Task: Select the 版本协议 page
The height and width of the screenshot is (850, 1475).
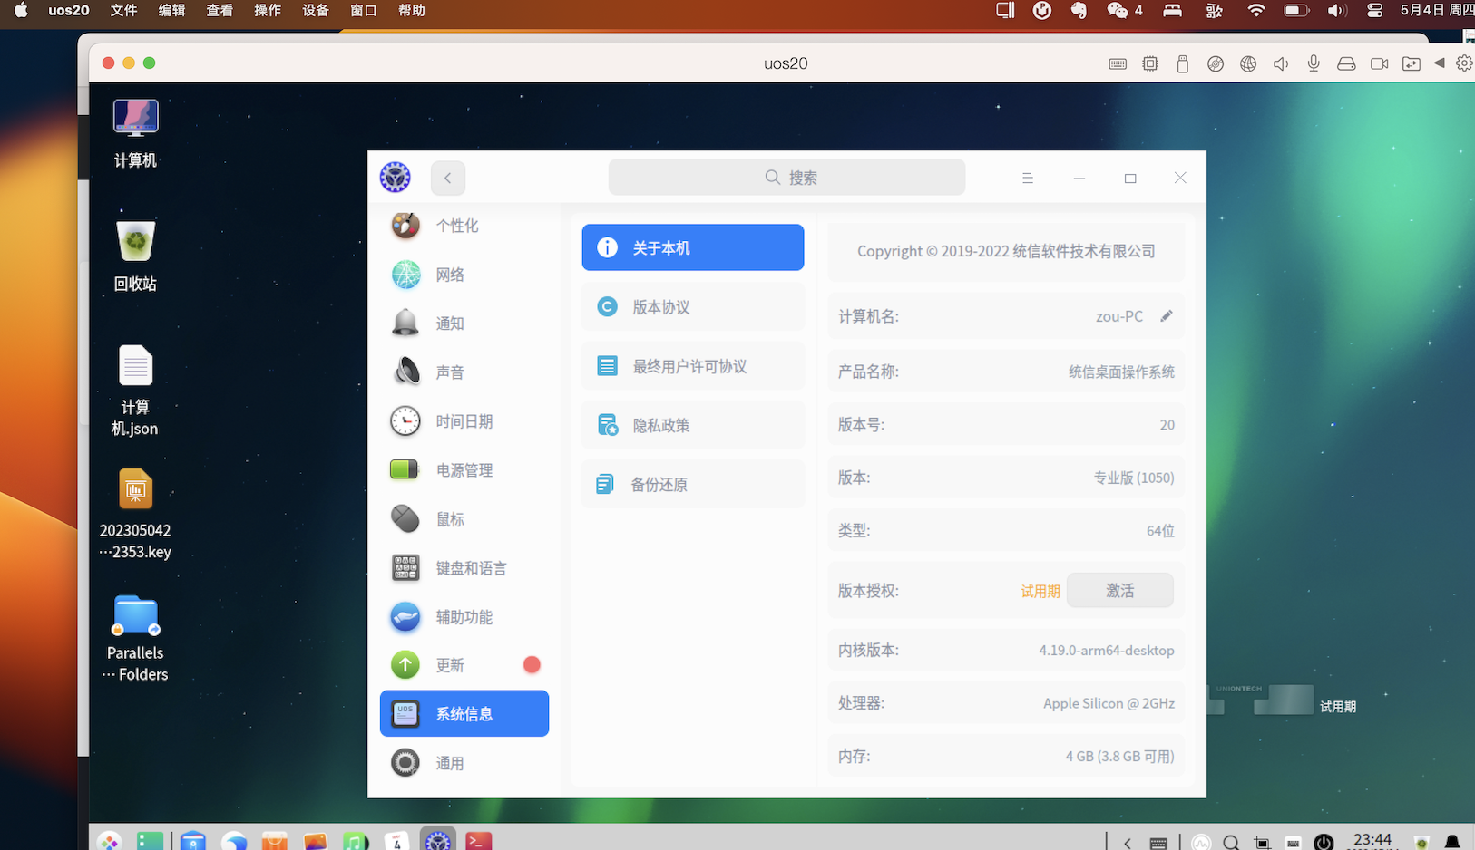Action: point(693,307)
